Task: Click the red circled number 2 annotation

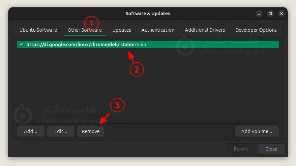Action: 137,70
